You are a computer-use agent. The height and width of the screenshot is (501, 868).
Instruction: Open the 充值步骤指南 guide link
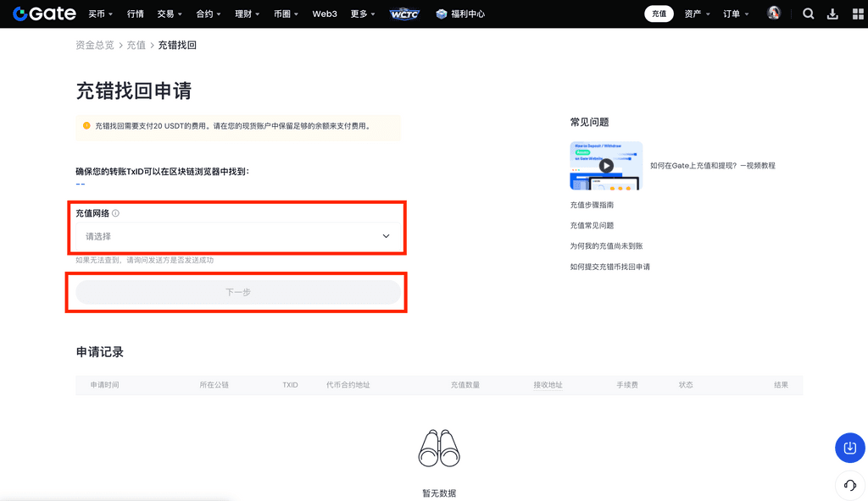(x=592, y=205)
